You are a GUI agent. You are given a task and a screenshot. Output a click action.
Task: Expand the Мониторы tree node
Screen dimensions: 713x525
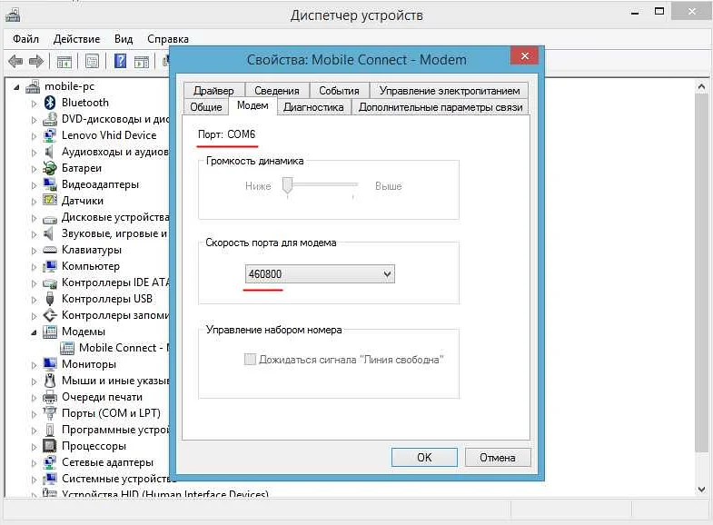click(x=35, y=365)
